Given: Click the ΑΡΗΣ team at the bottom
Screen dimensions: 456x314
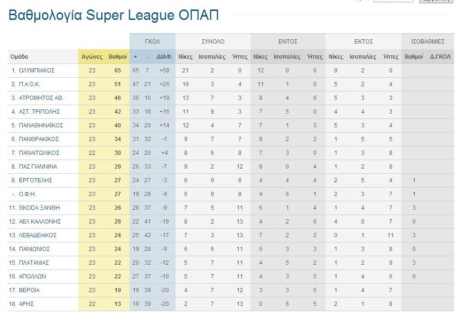Looking at the screenshot, I should pos(26,304).
